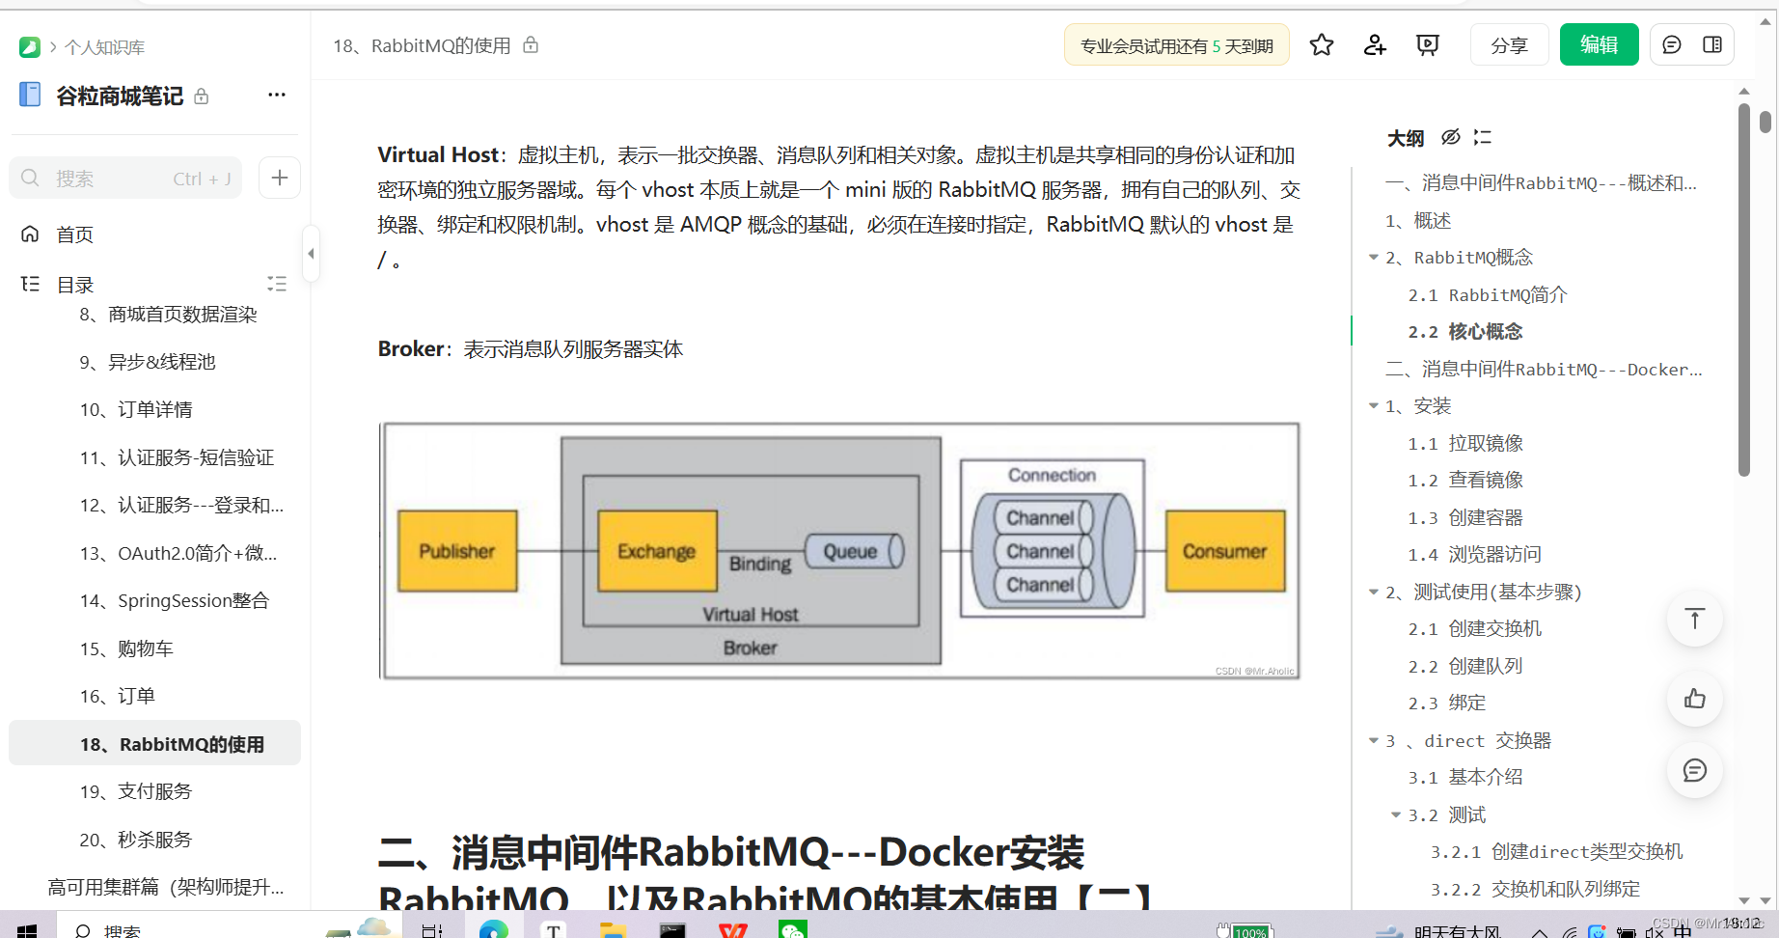Toggle the right panel layout icon
Screen dimensions: 1779x938
coord(1714,44)
